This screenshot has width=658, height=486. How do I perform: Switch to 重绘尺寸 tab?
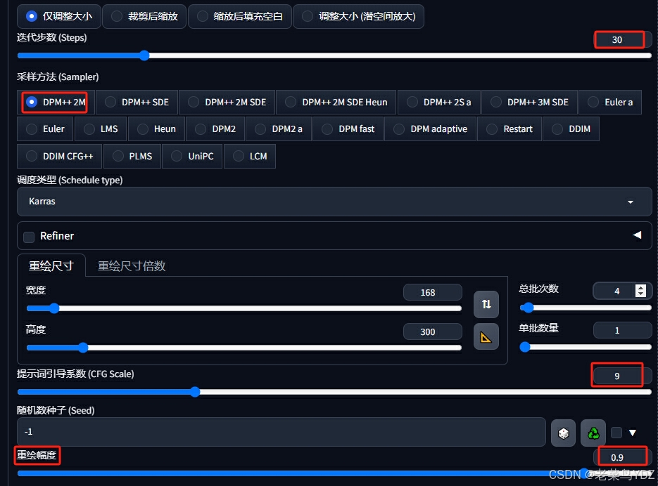point(51,265)
